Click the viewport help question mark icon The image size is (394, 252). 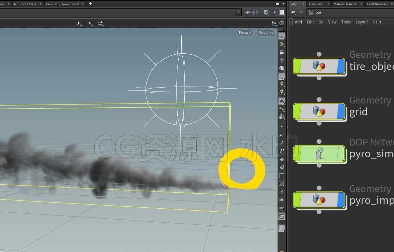click(x=282, y=23)
